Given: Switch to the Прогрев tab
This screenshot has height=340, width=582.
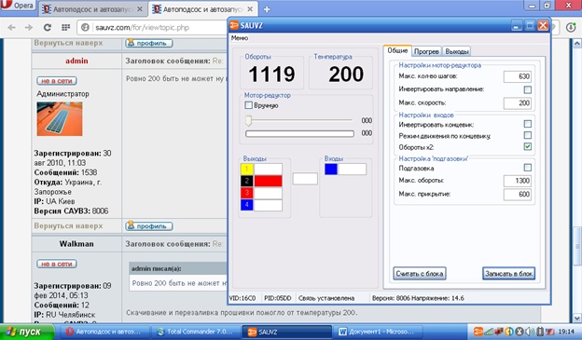Looking at the screenshot, I should click(426, 51).
